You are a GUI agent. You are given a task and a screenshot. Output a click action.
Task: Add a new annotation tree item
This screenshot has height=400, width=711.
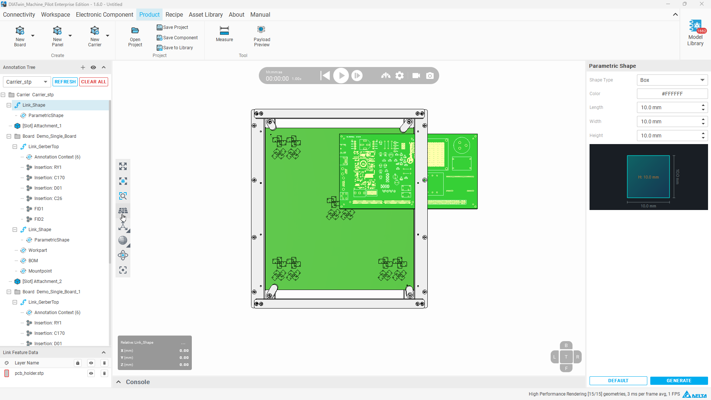pyautogui.click(x=83, y=67)
